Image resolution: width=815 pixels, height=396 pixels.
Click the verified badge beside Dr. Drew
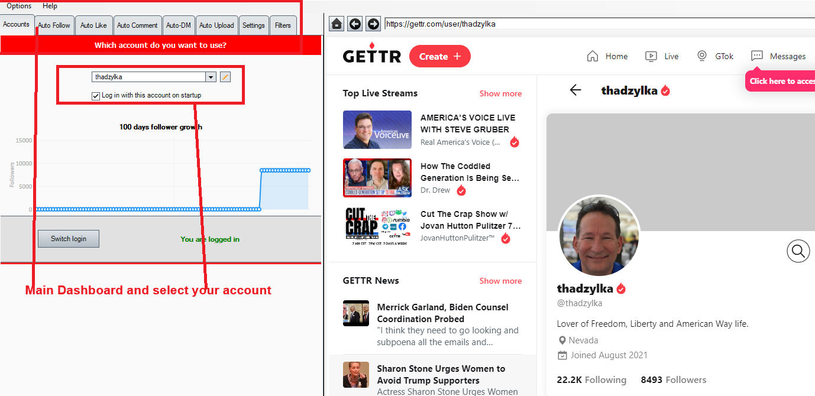[461, 190]
